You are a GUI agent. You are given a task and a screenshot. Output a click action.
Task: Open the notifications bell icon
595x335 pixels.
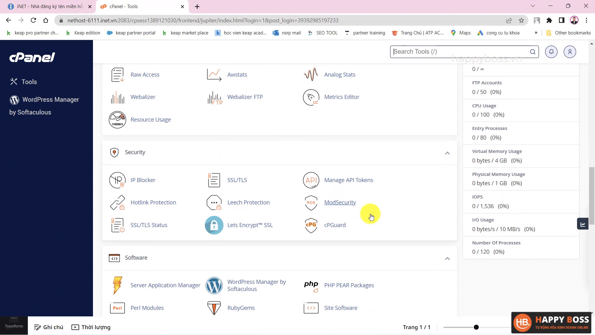(551, 52)
